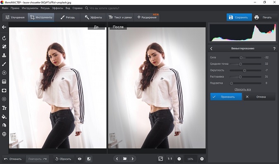Click the Применить apply button
This screenshot has height=164, width=279.
click(x=226, y=97)
